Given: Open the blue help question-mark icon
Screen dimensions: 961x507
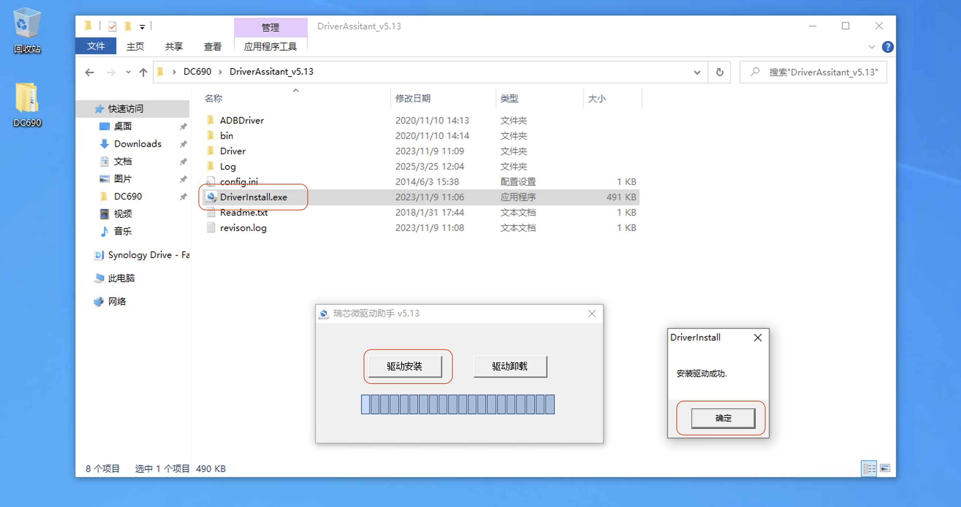Looking at the screenshot, I should pyautogui.click(x=888, y=47).
